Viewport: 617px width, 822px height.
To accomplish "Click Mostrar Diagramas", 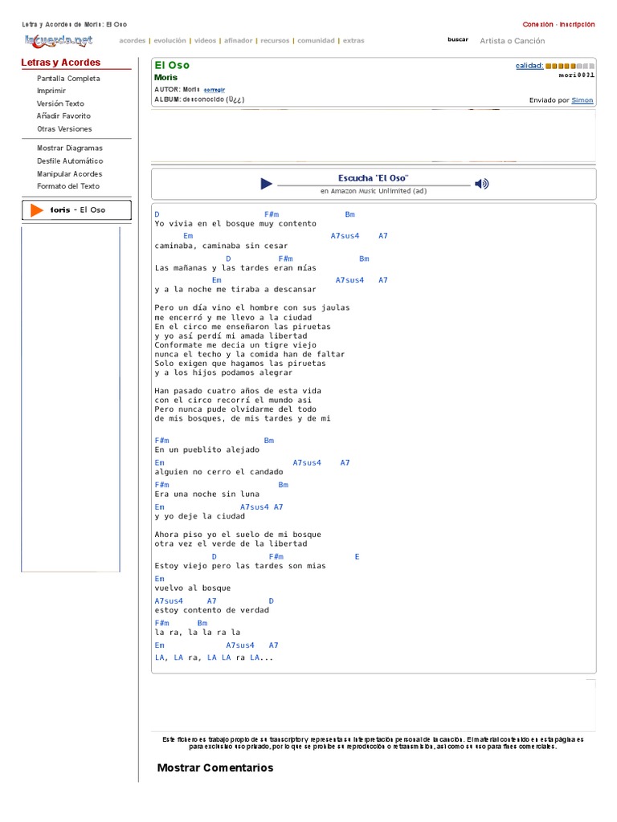I will 70,149.
